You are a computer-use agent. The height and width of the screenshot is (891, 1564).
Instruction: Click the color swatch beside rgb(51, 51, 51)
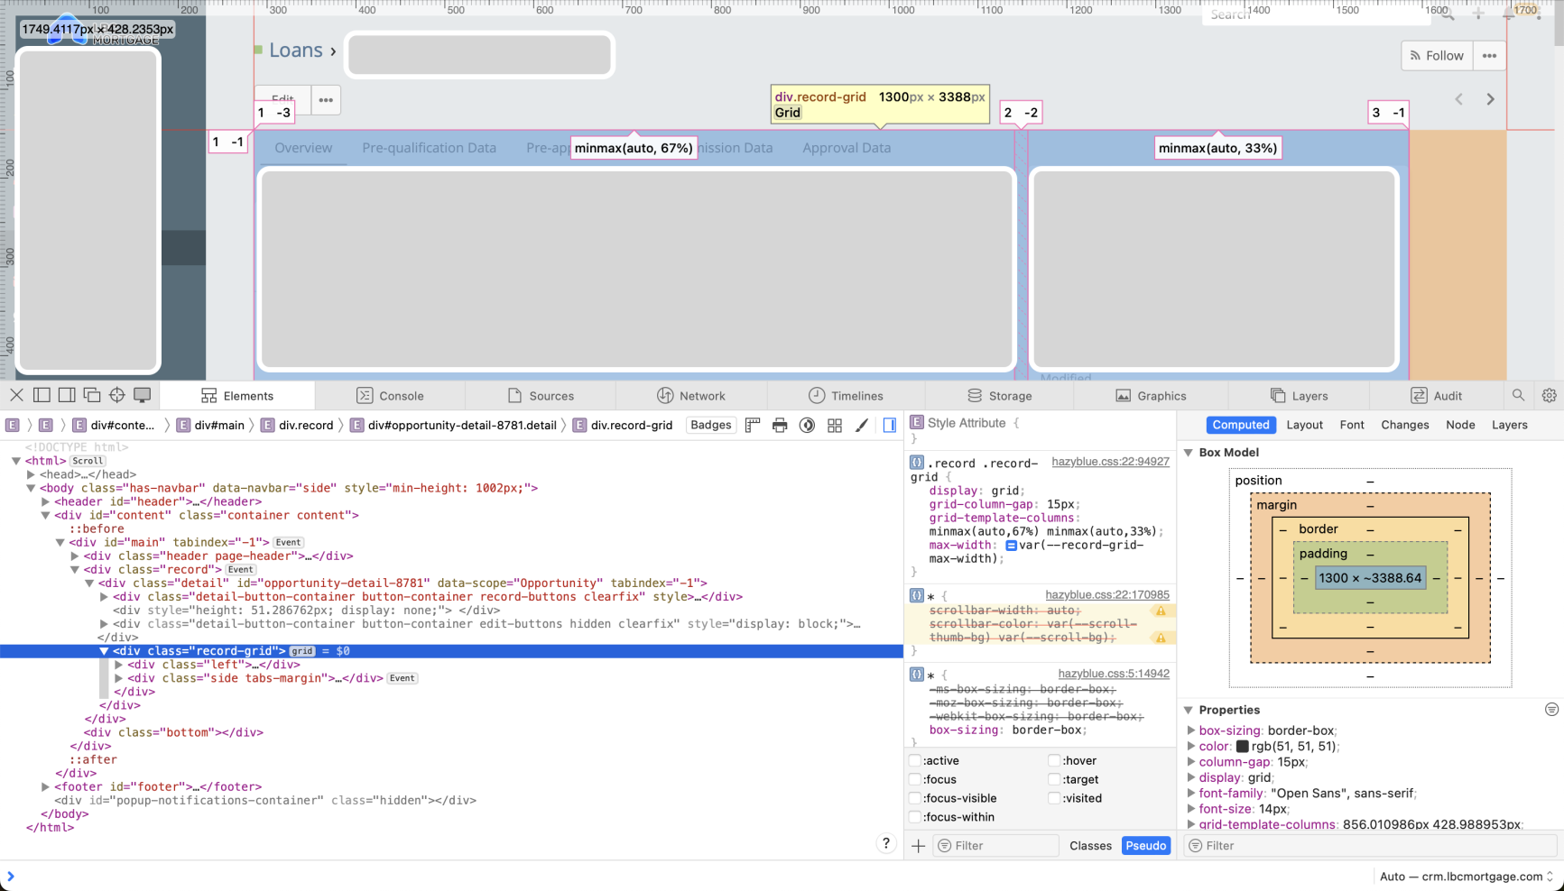[1242, 746]
